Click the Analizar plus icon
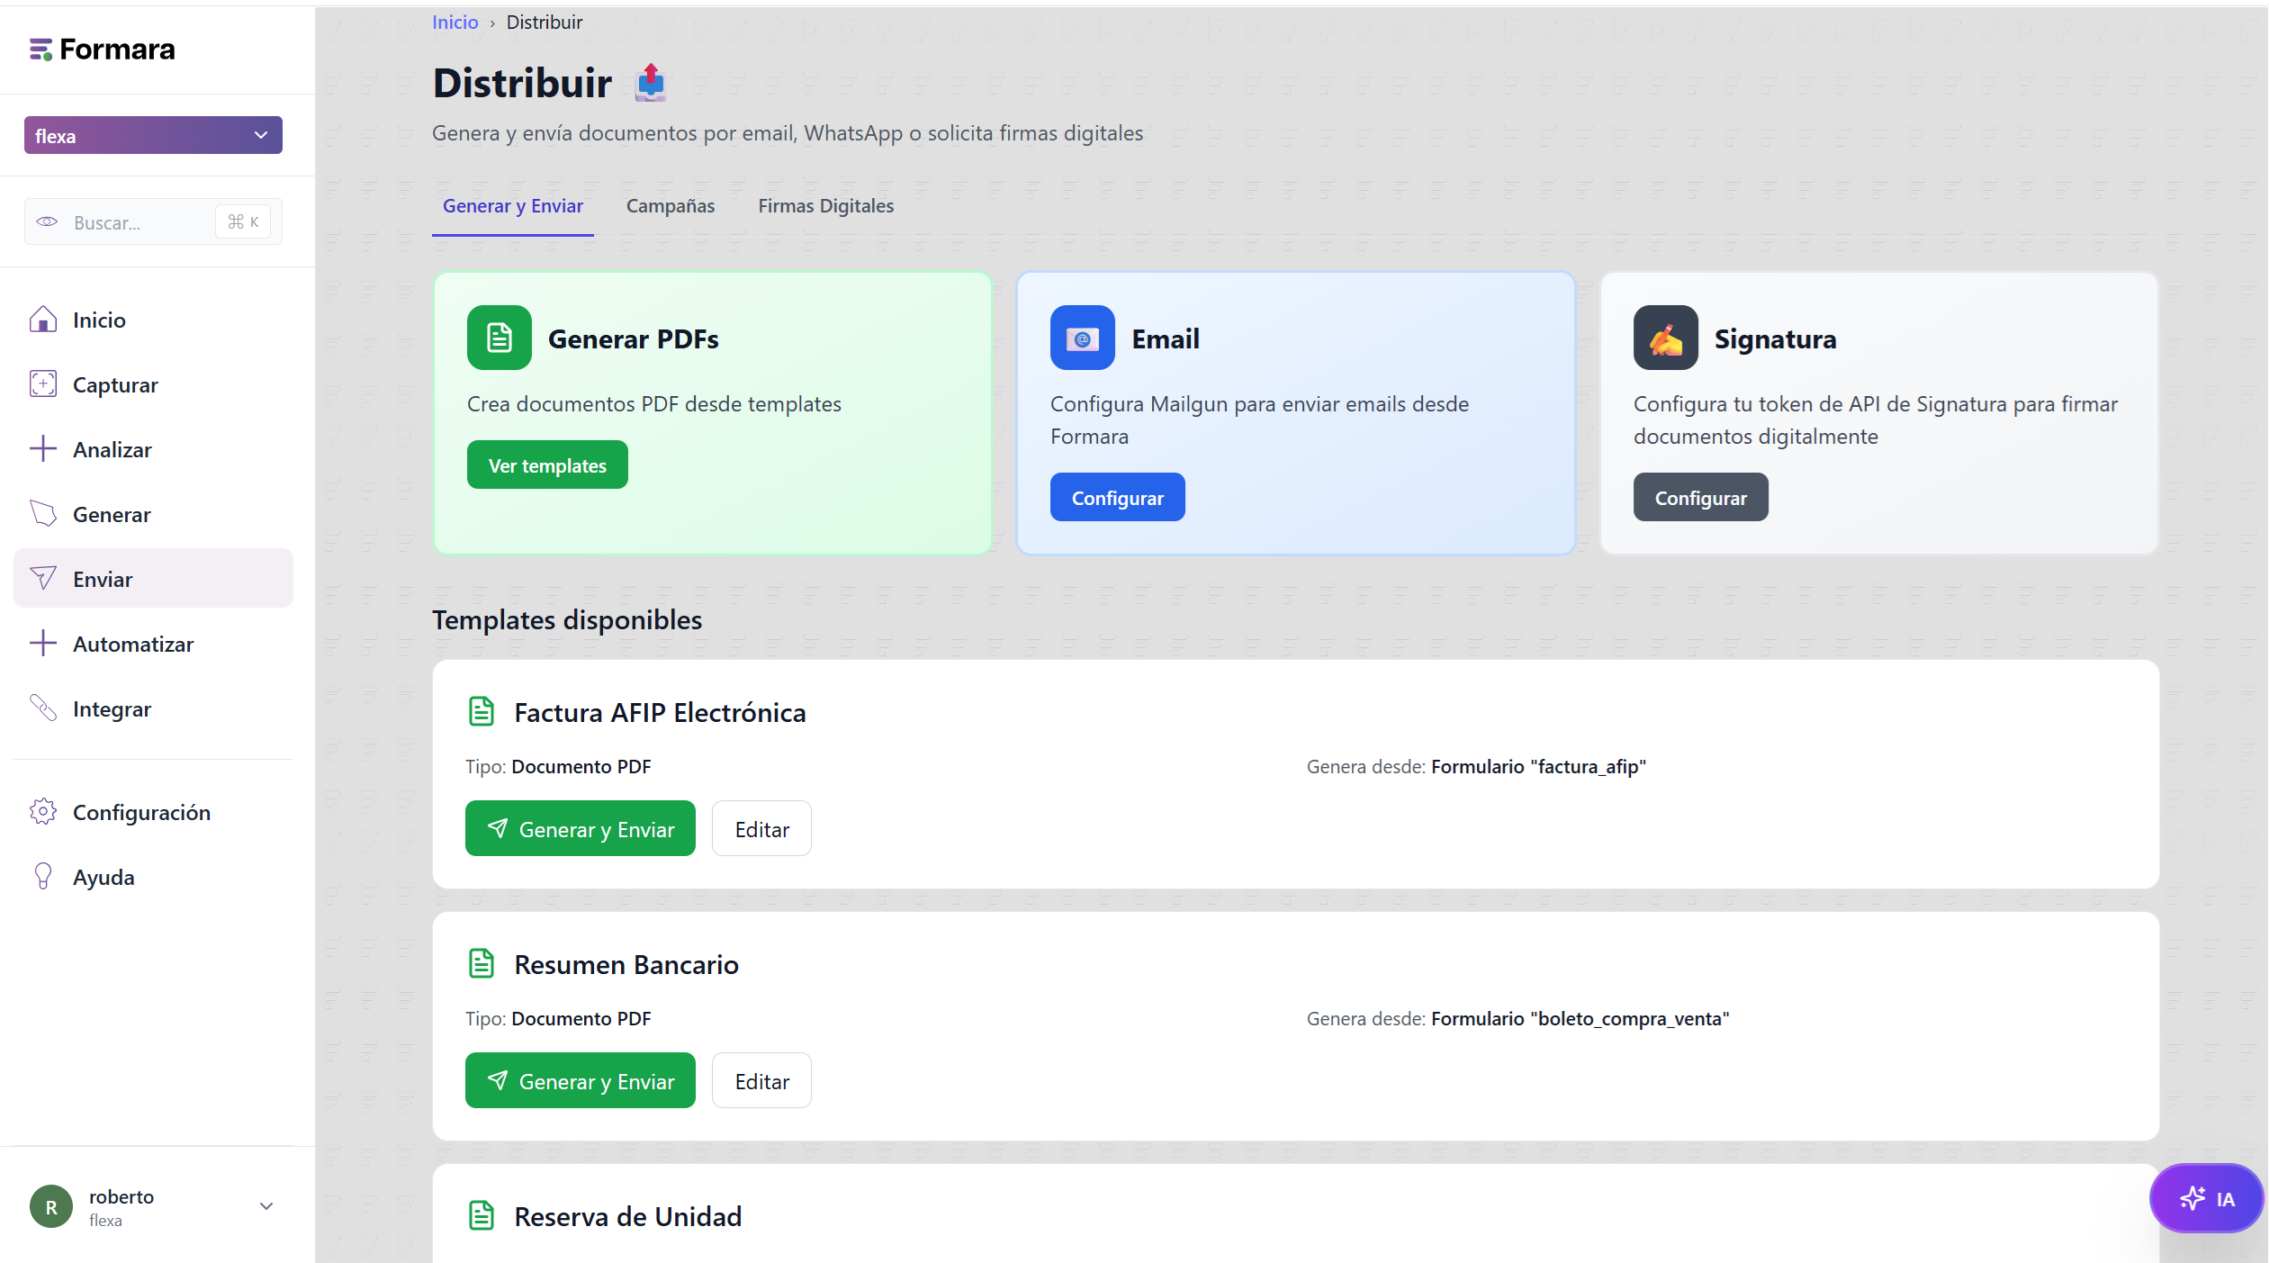The width and height of the screenshot is (2269, 1263). pos(43,449)
